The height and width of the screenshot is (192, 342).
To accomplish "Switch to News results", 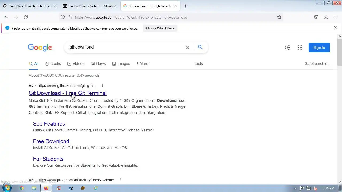I will coord(98,64).
